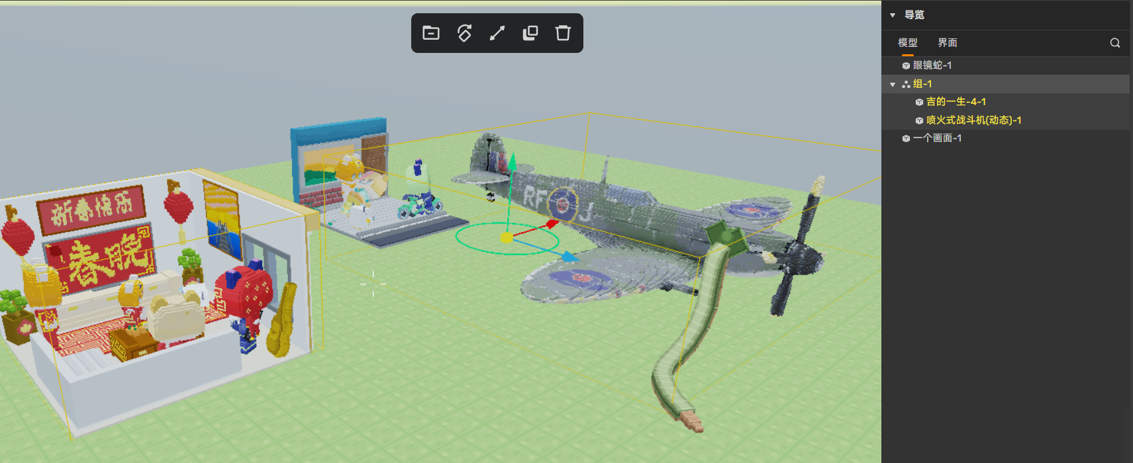This screenshot has height=463, width=1133.
Task: Activate the scale tool with diagonal arrow
Action: (x=497, y=33)
